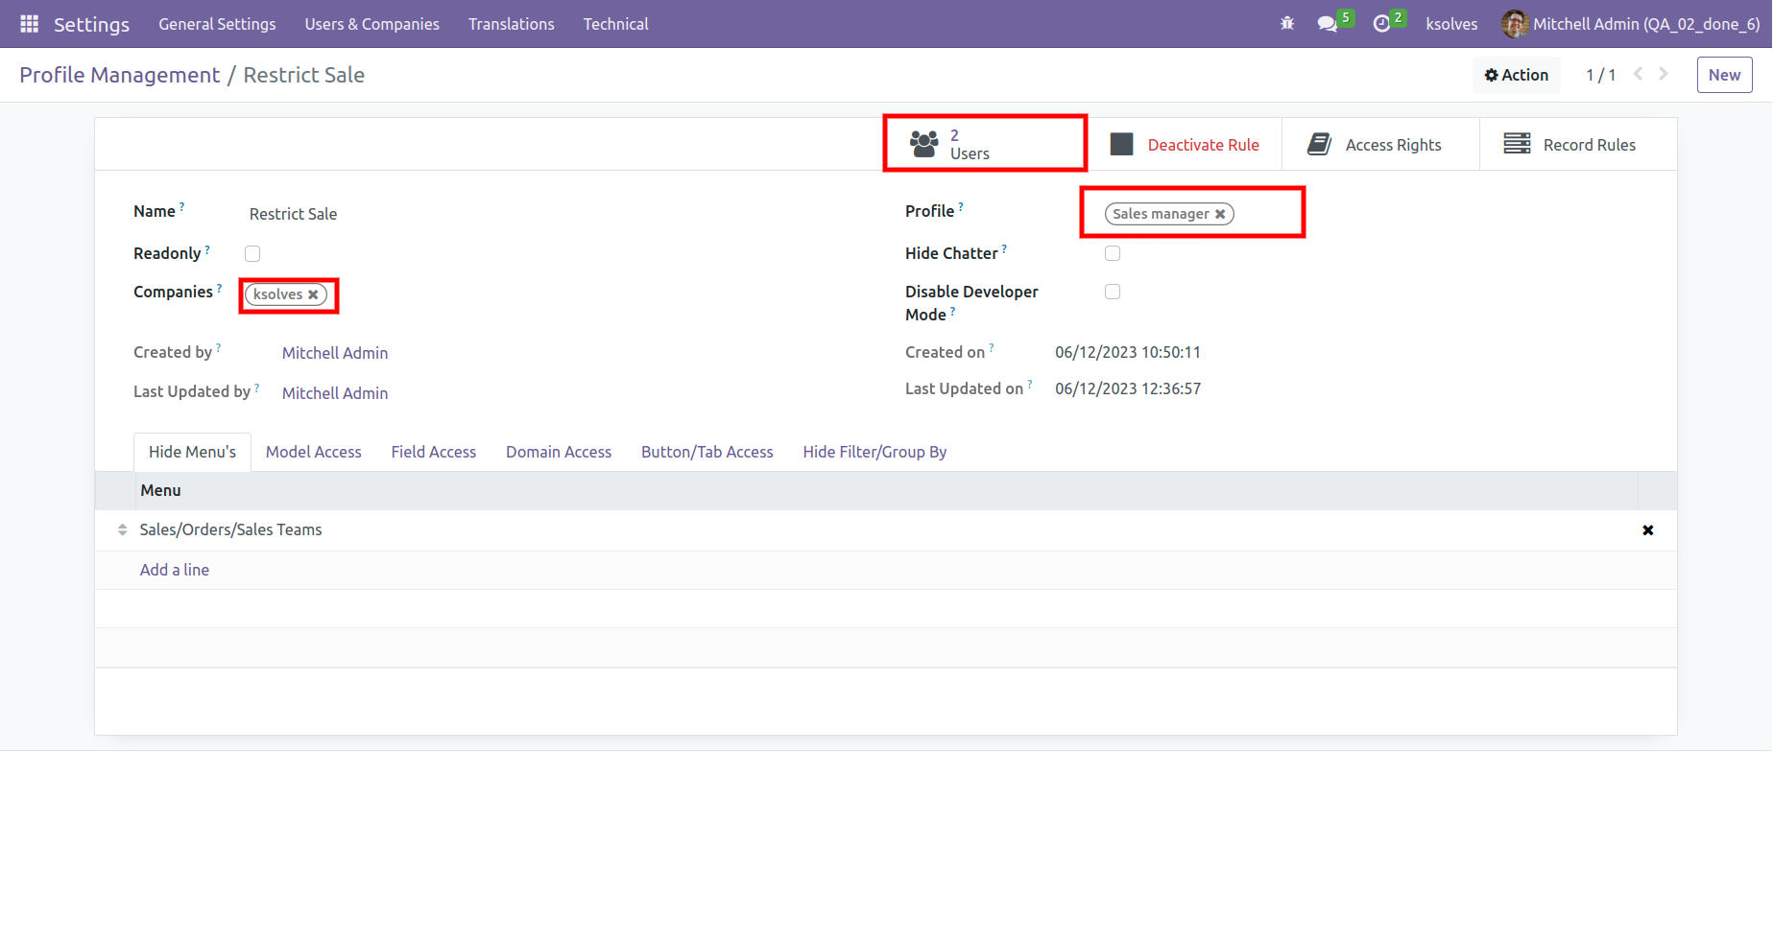Toggle the Hide Chatter checkbox
The height and width of the screenshot is (940, 1773).
(1113, 254)
